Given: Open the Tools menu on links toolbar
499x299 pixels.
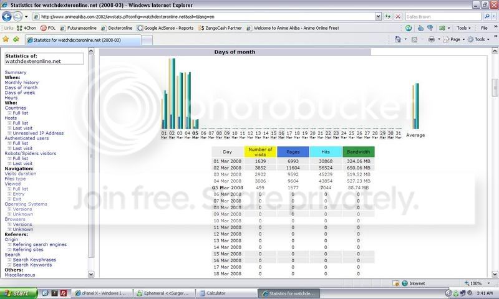Looking at the screenshot, I should coord(463,28).
